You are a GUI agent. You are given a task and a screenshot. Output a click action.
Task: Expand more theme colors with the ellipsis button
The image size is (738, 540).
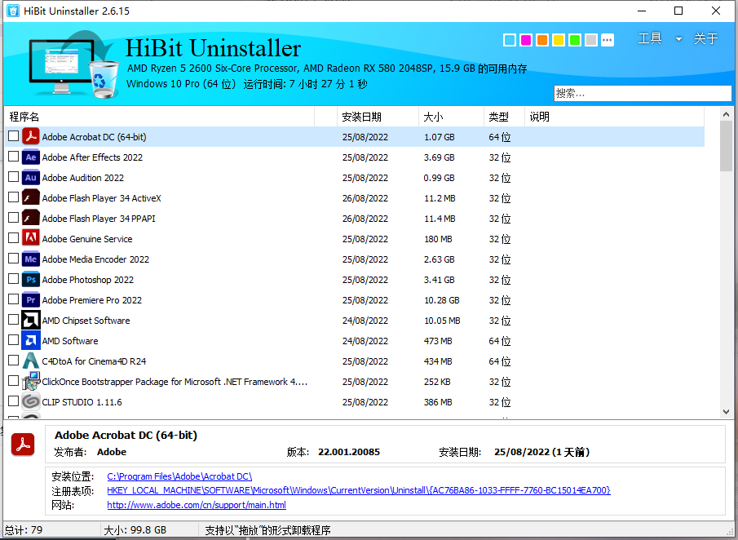(607, 39)
